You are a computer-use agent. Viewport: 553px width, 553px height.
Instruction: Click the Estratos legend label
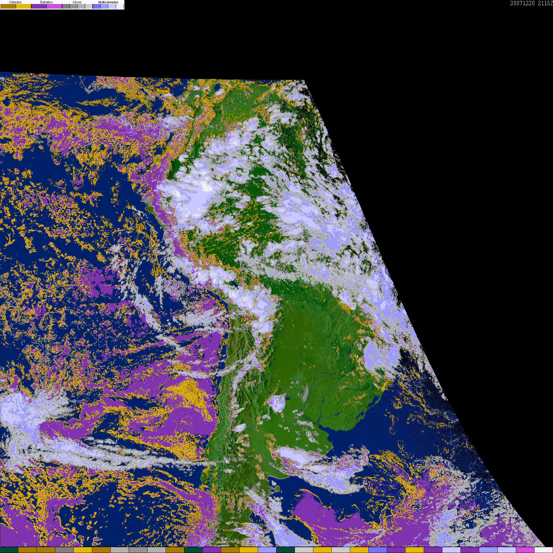click(46, 2)
